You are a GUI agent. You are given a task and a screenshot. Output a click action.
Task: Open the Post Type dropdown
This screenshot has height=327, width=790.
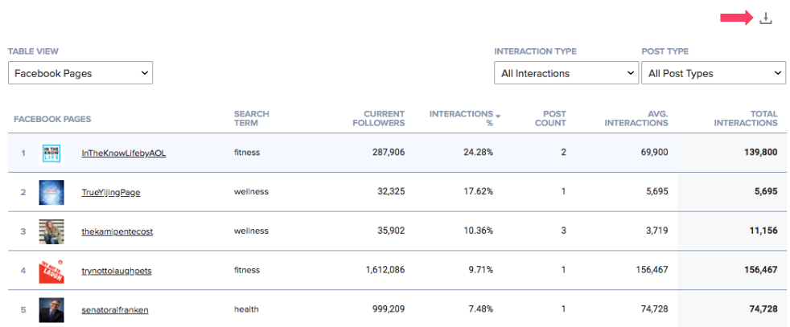(713, 73)
